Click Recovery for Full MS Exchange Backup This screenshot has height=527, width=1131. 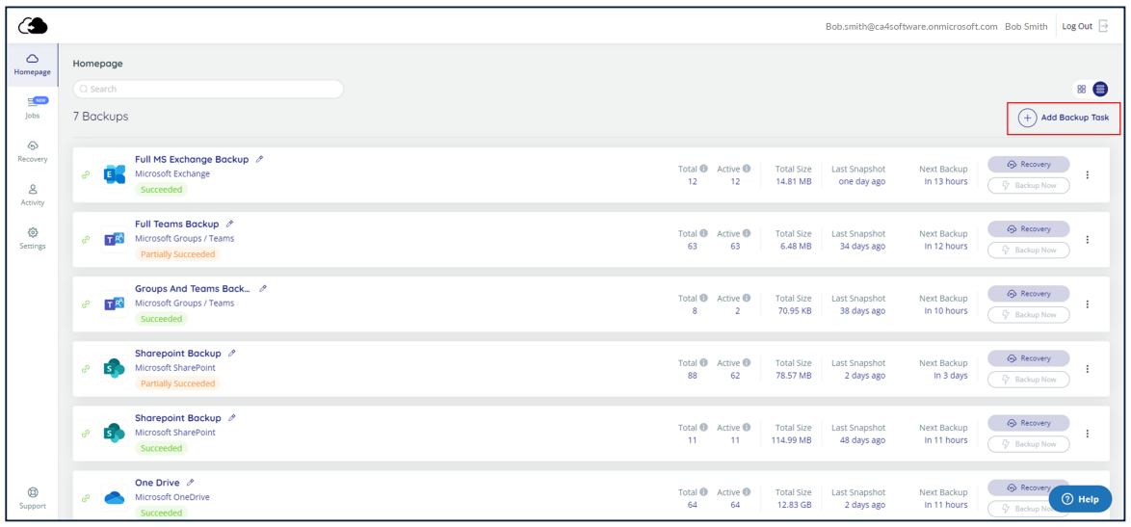pos(1028,165)
